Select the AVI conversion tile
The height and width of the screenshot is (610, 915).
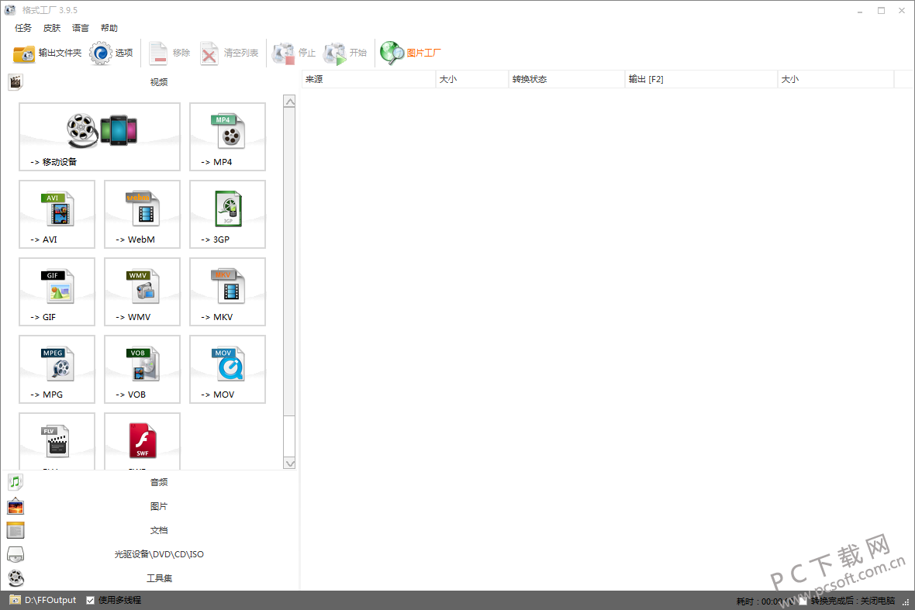pyautogui.click(x=57, y=215)
